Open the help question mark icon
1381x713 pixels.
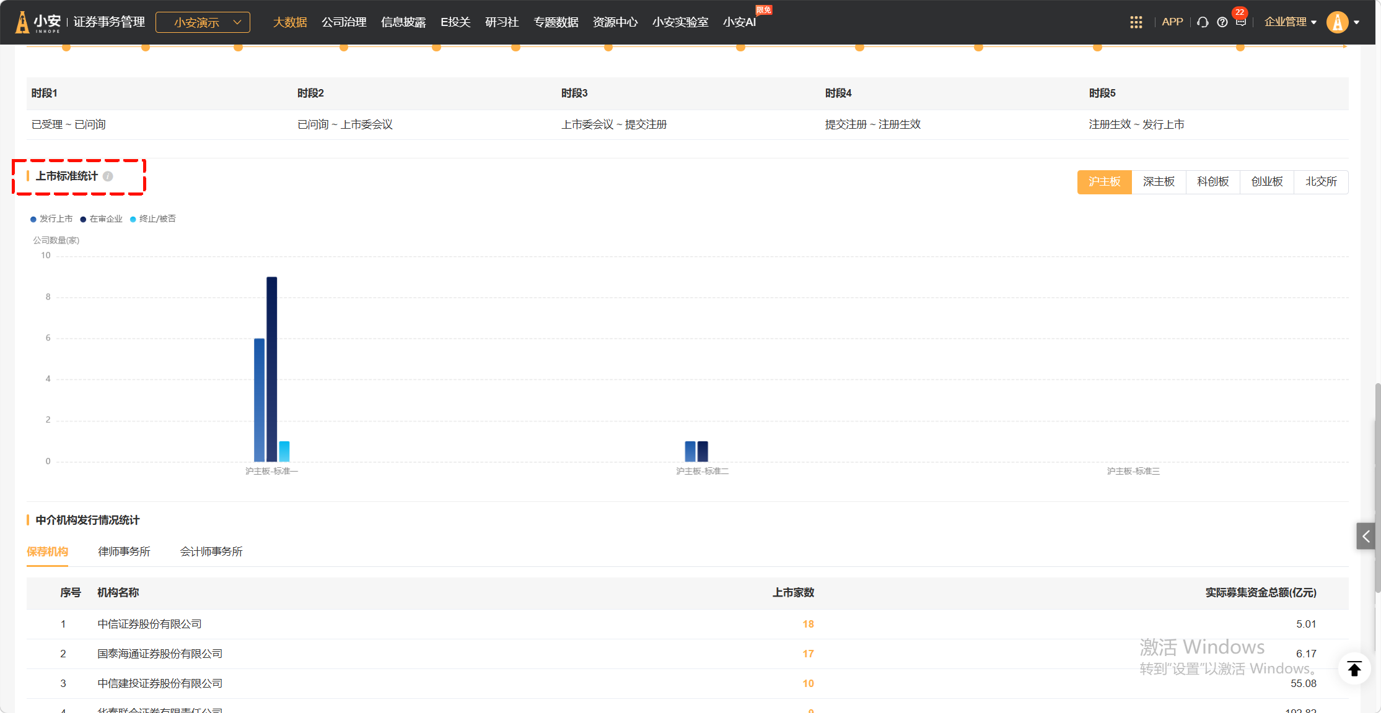pyautogui.click(x=1222, y=22)
